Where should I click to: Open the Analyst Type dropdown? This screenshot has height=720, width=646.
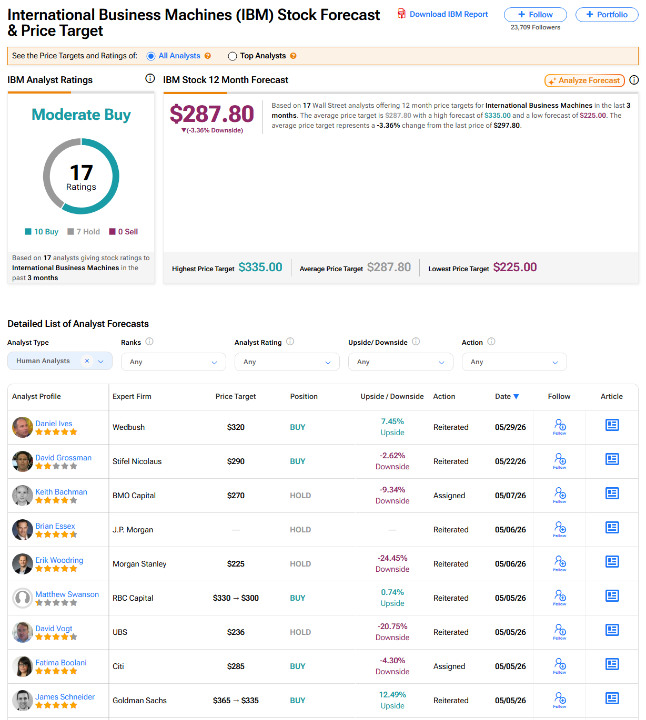(x=60, y=361)
